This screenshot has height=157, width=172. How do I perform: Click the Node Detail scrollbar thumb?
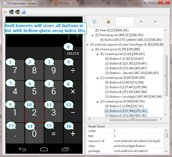pyautogui.click(x=166, y=135)
